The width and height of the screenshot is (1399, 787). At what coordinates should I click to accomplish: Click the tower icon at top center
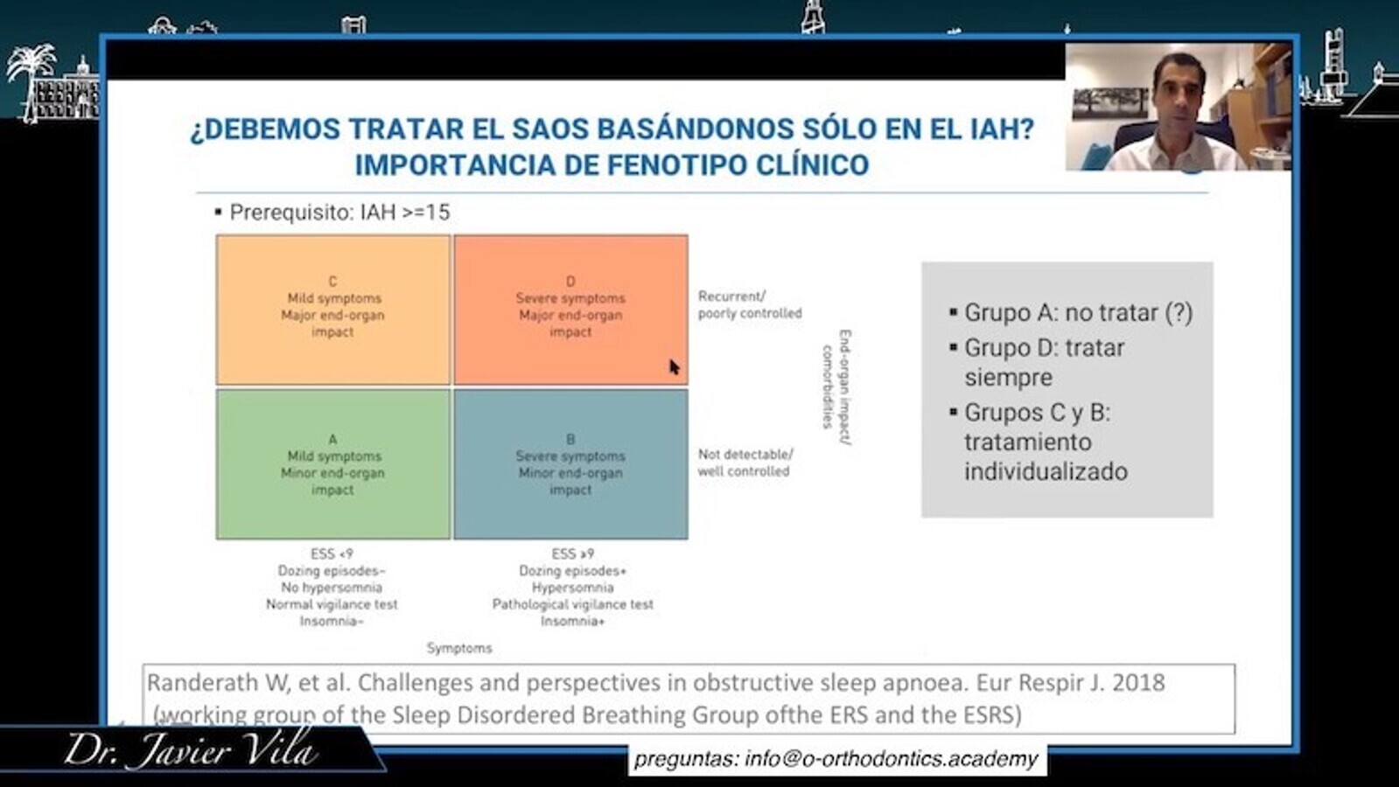pyautogui.click(x=813, y=17)
